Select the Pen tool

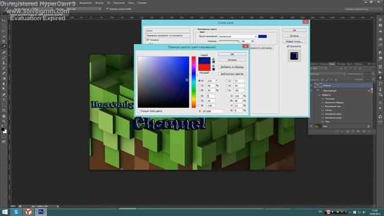(4, 95)
